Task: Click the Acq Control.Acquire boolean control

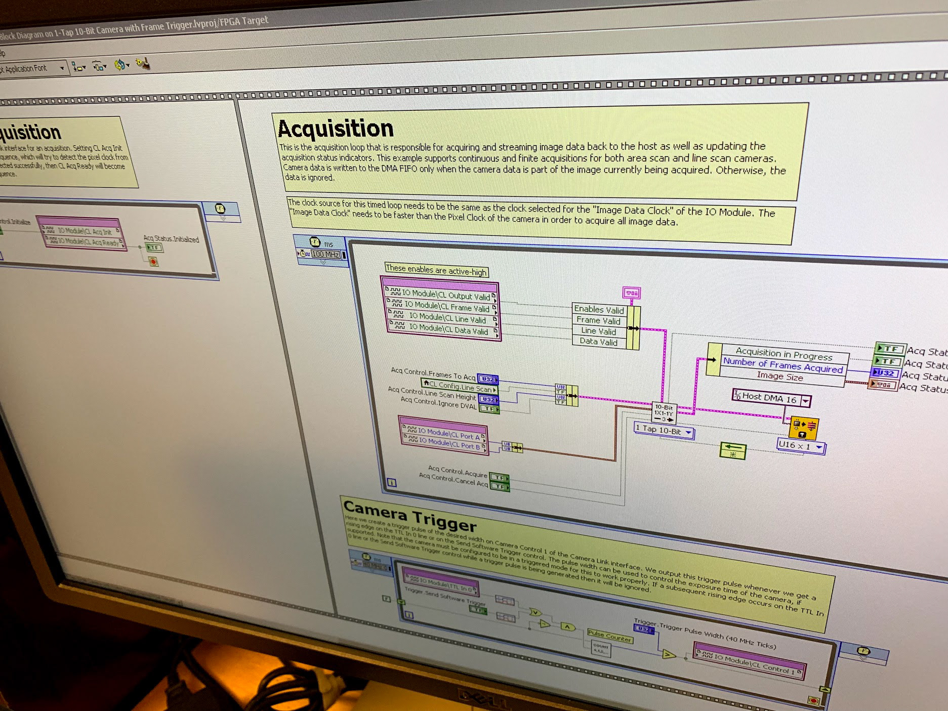Action: point(499,477)
